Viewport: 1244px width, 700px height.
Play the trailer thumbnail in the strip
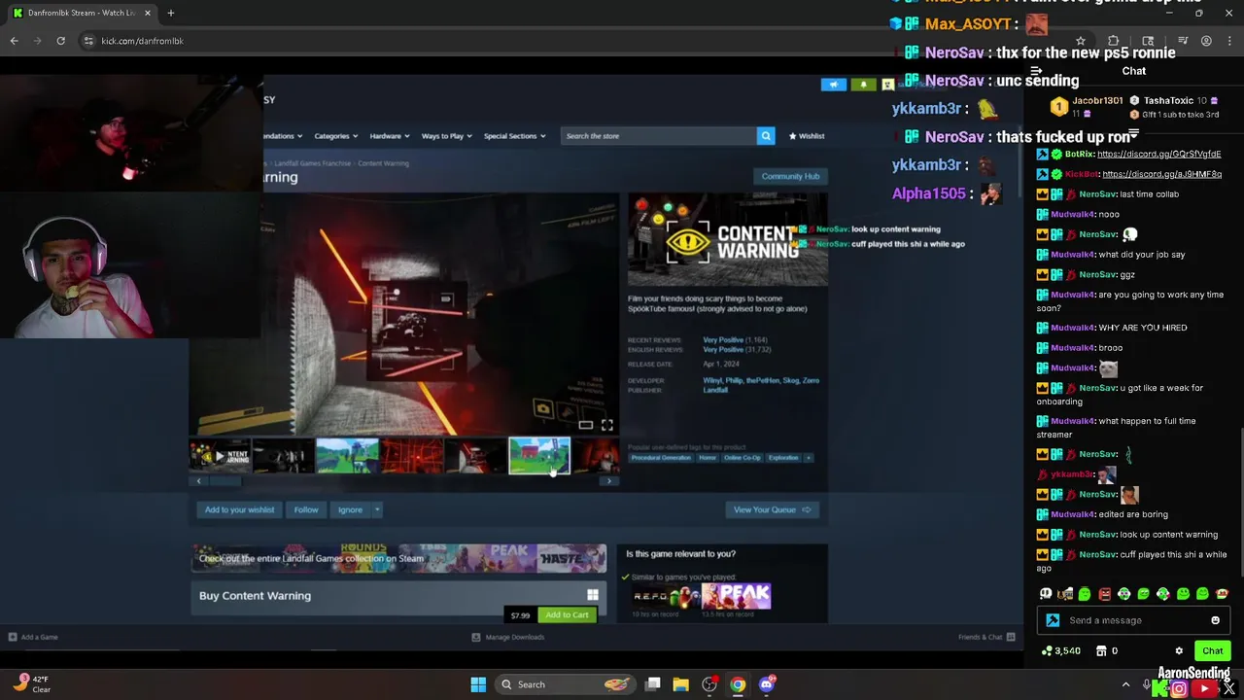click(220, 455)
